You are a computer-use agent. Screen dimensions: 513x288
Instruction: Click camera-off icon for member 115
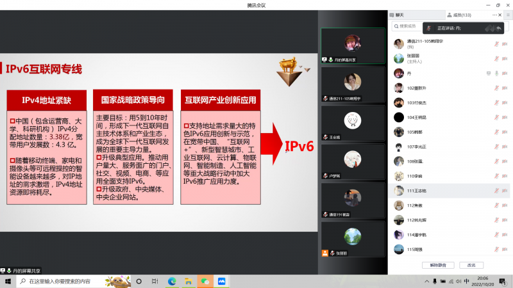pos(505,249)
